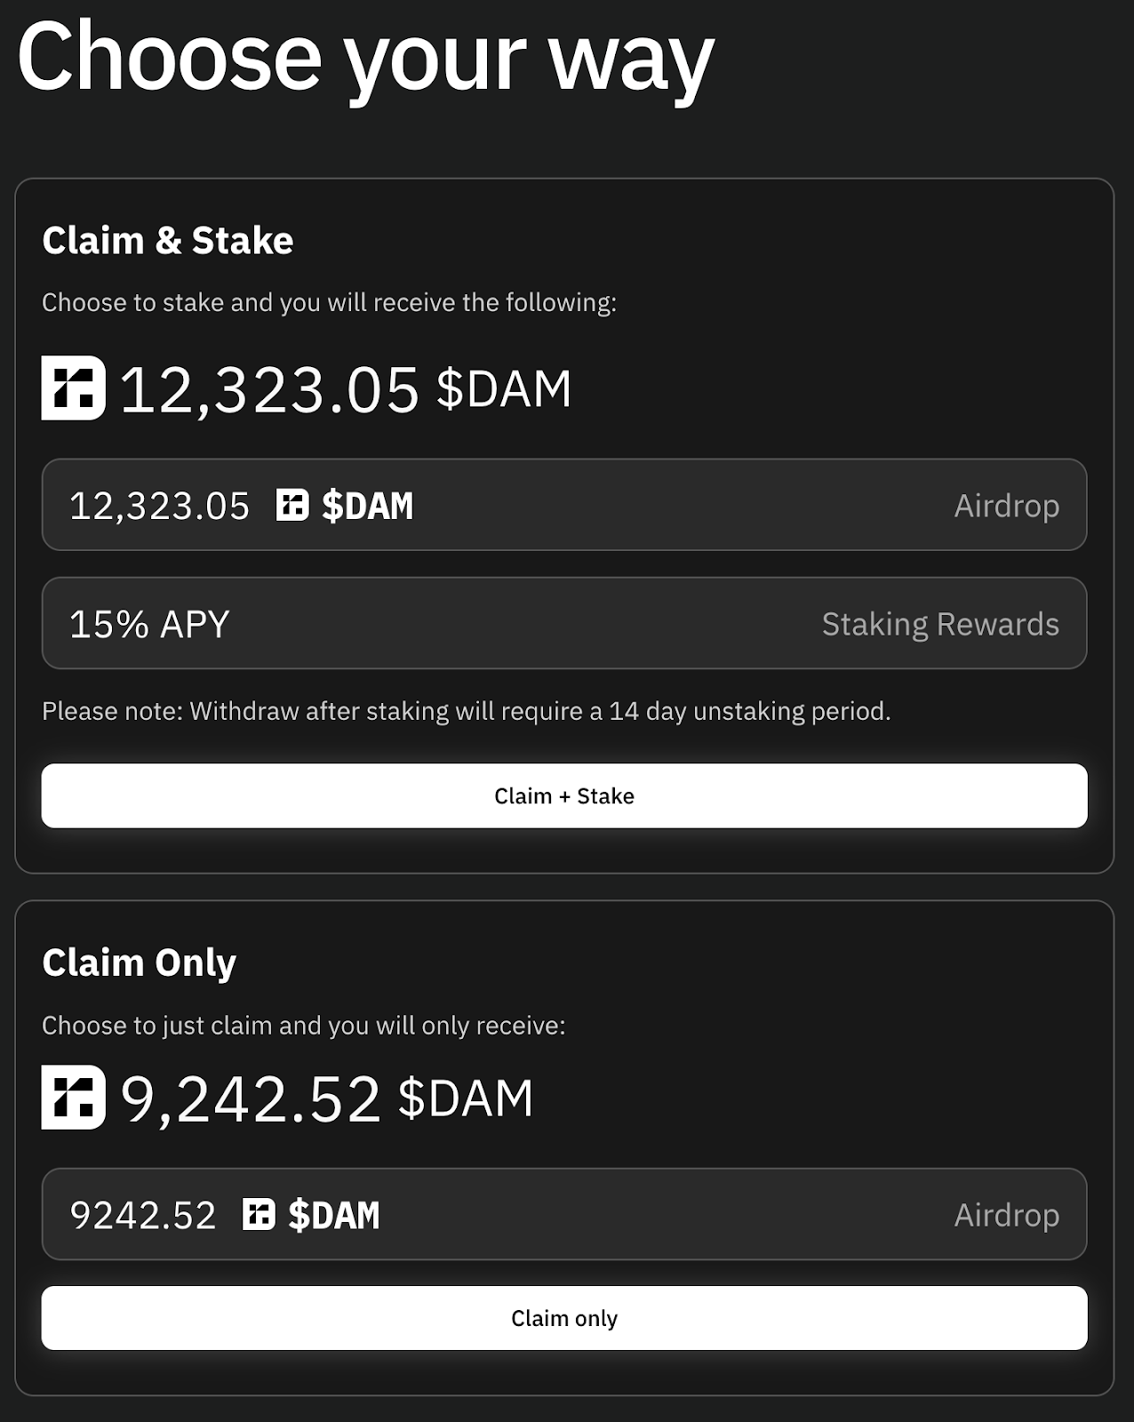This screenshot has height=1422, width=1134.
Task: Click the 15% APY text
Action: point(149,624)
